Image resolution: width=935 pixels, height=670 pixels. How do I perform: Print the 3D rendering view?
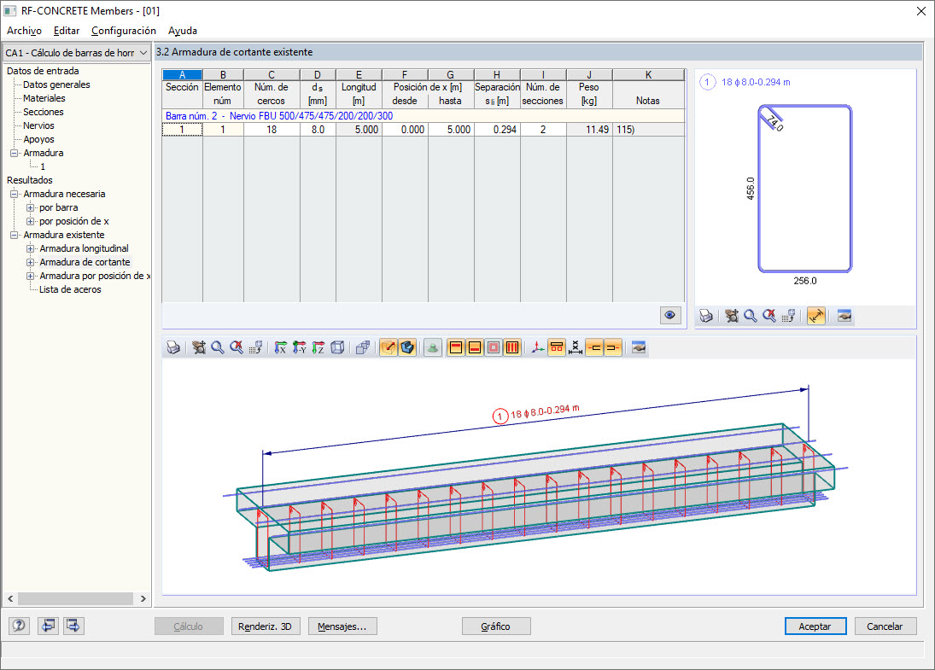tap(173, 347)
